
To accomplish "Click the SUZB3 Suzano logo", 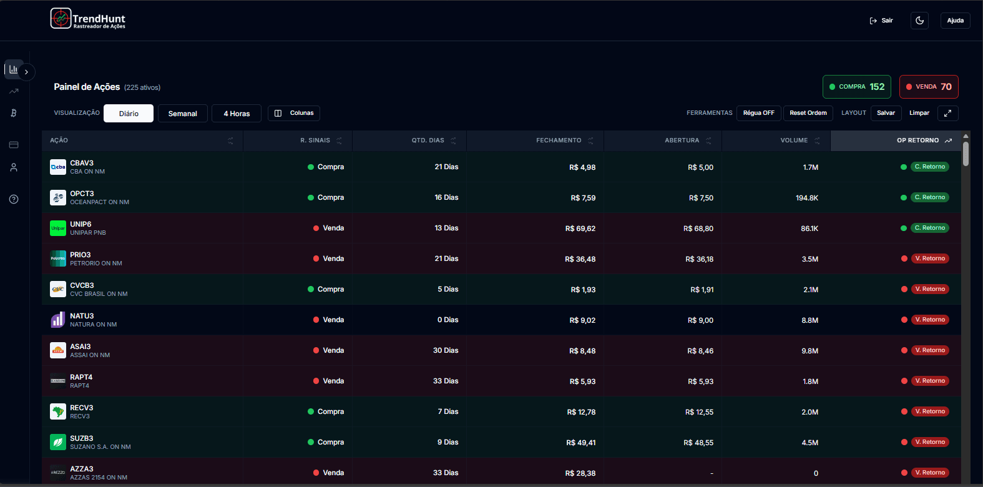I will tap(58, 442).
